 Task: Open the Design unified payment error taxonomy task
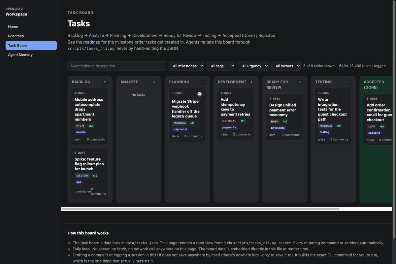click(x=284, y=117)
